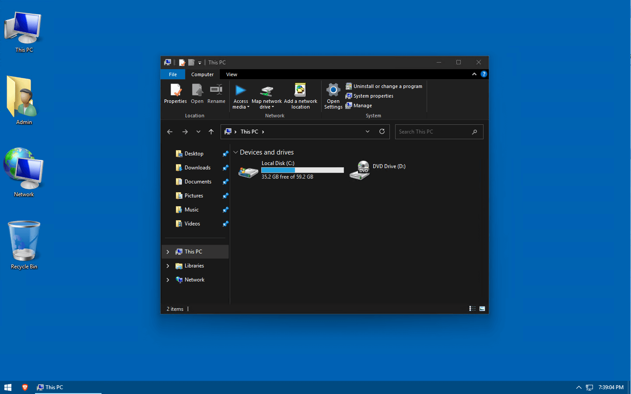
Task: Click the Search This PC field
Action: pos(439,132)
